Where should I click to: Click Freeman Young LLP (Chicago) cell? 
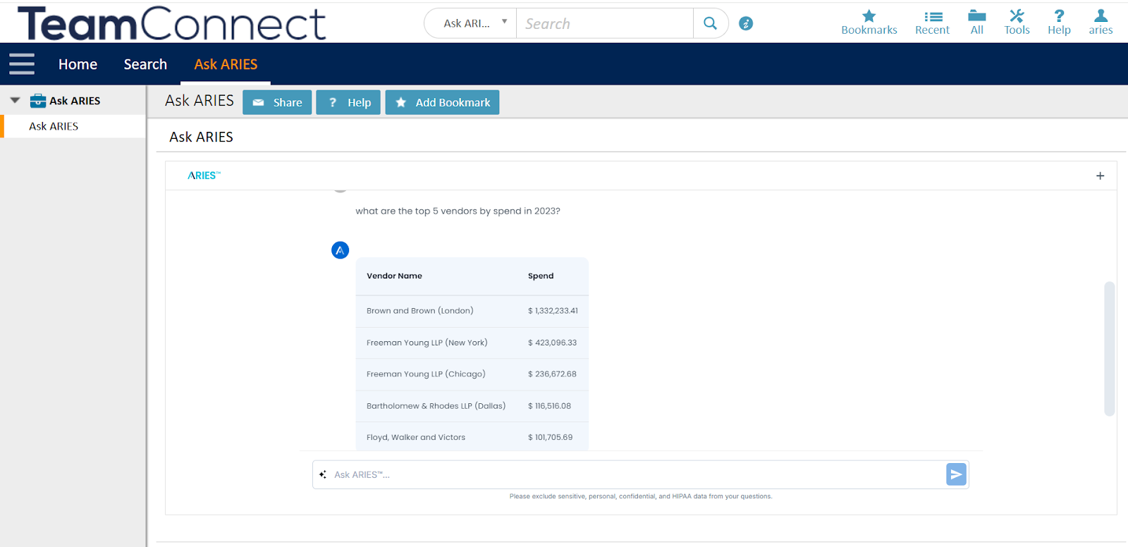click(x=426, y=374)
